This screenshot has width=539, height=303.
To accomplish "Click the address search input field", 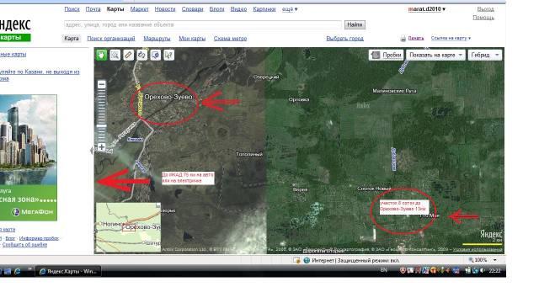I will pos(203,24).
